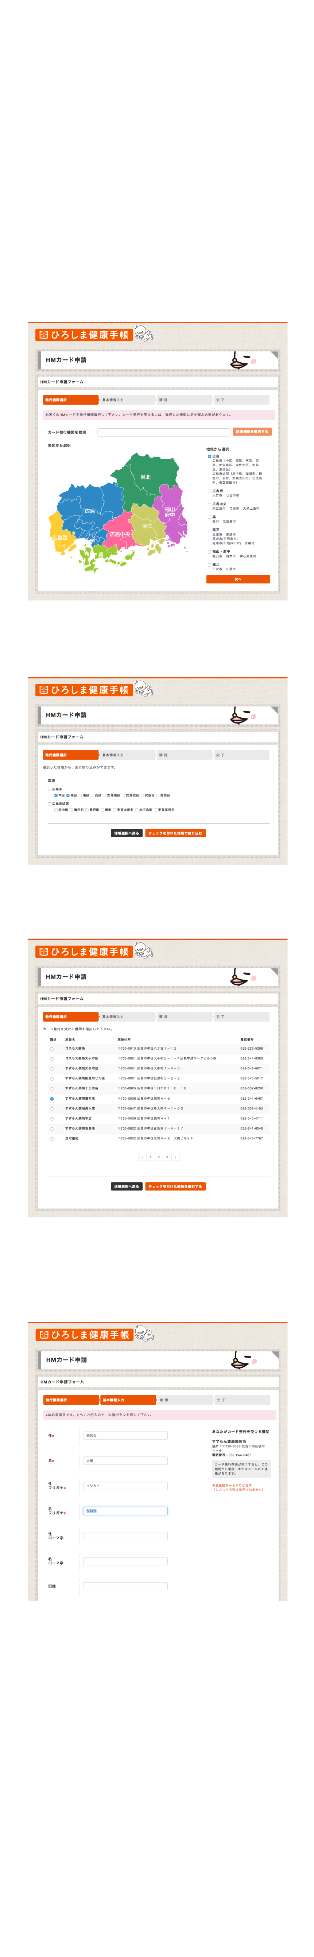Click 発行機関選択 step tab on the map page
Screen dimensions: 314x1957
pos(70,399)
